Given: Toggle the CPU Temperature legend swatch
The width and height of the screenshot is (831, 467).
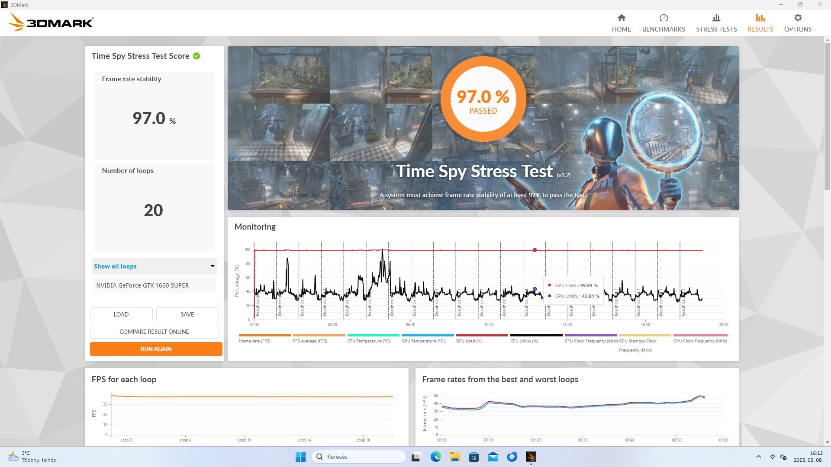Looking at the screenshot, I should pyautogui.click(x=373, y=335).
